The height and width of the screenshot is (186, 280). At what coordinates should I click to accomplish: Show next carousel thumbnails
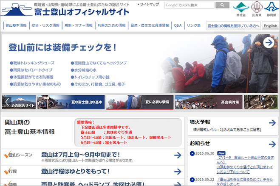point(272,102)
